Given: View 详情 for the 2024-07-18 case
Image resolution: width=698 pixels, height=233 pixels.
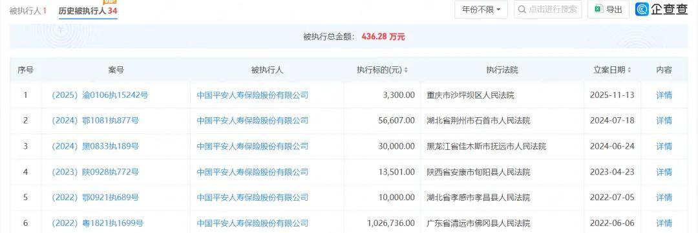Looking at the screenshot, I should pos(664,120).
